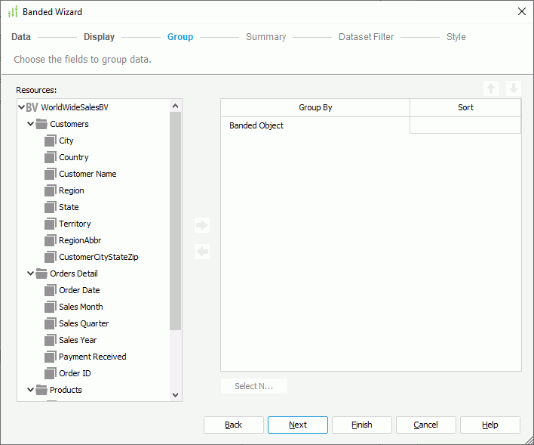The height and width of the screenshot is (445, 534).
Task: Collapse the Customers folder node
Action: click(x=31, y=124)
